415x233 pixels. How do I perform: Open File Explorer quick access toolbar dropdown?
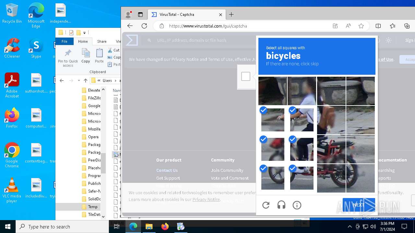(x=85, y=32)
